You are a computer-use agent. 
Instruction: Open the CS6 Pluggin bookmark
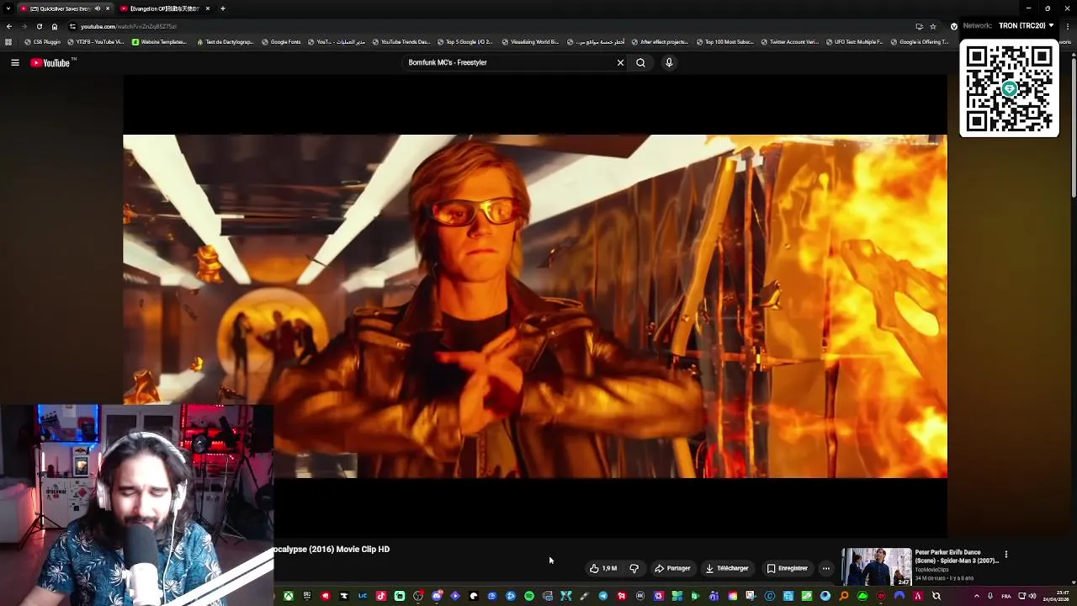[x=43, y=42]
